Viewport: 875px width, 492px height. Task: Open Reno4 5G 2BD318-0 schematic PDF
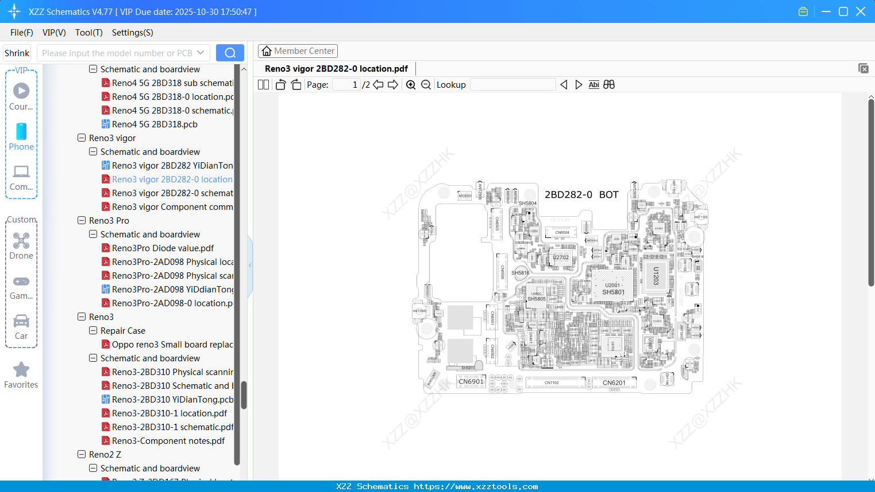[167, 111]
